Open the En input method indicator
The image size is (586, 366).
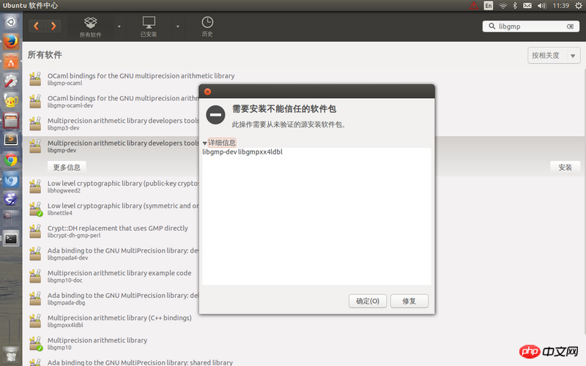(489, 6)
